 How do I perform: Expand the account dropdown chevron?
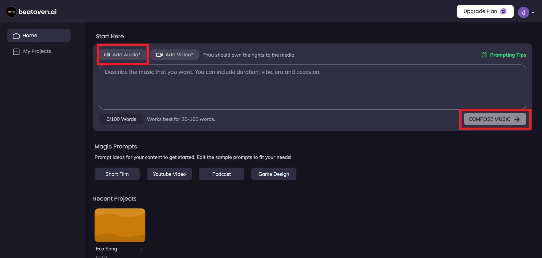[533, 12]
